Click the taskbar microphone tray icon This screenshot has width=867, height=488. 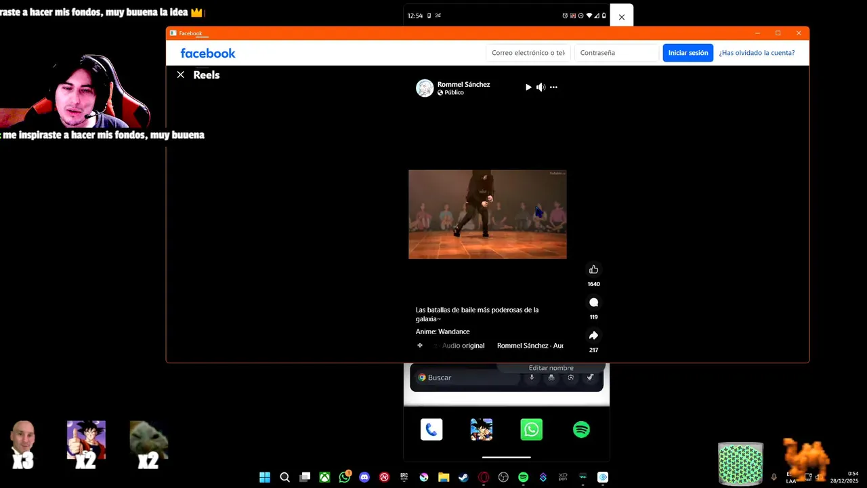[x=774, y=477]
